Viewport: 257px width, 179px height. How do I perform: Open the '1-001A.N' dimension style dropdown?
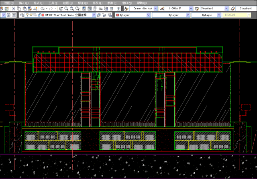(x=191, y=8)
